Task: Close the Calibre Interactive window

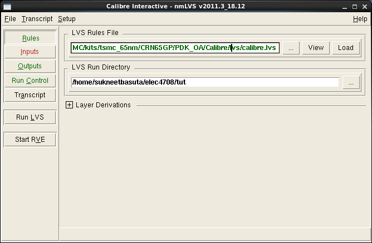Action: pyautogui.click(x=365, y=7)
